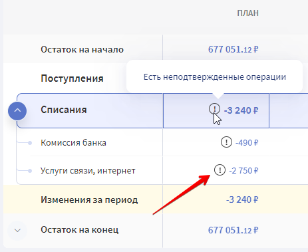Click the -3 240 ₽ amount in Списания
308x252 pixels.
click(x=241, y=110)
